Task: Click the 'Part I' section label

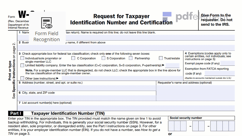Action: coord(16,113)
